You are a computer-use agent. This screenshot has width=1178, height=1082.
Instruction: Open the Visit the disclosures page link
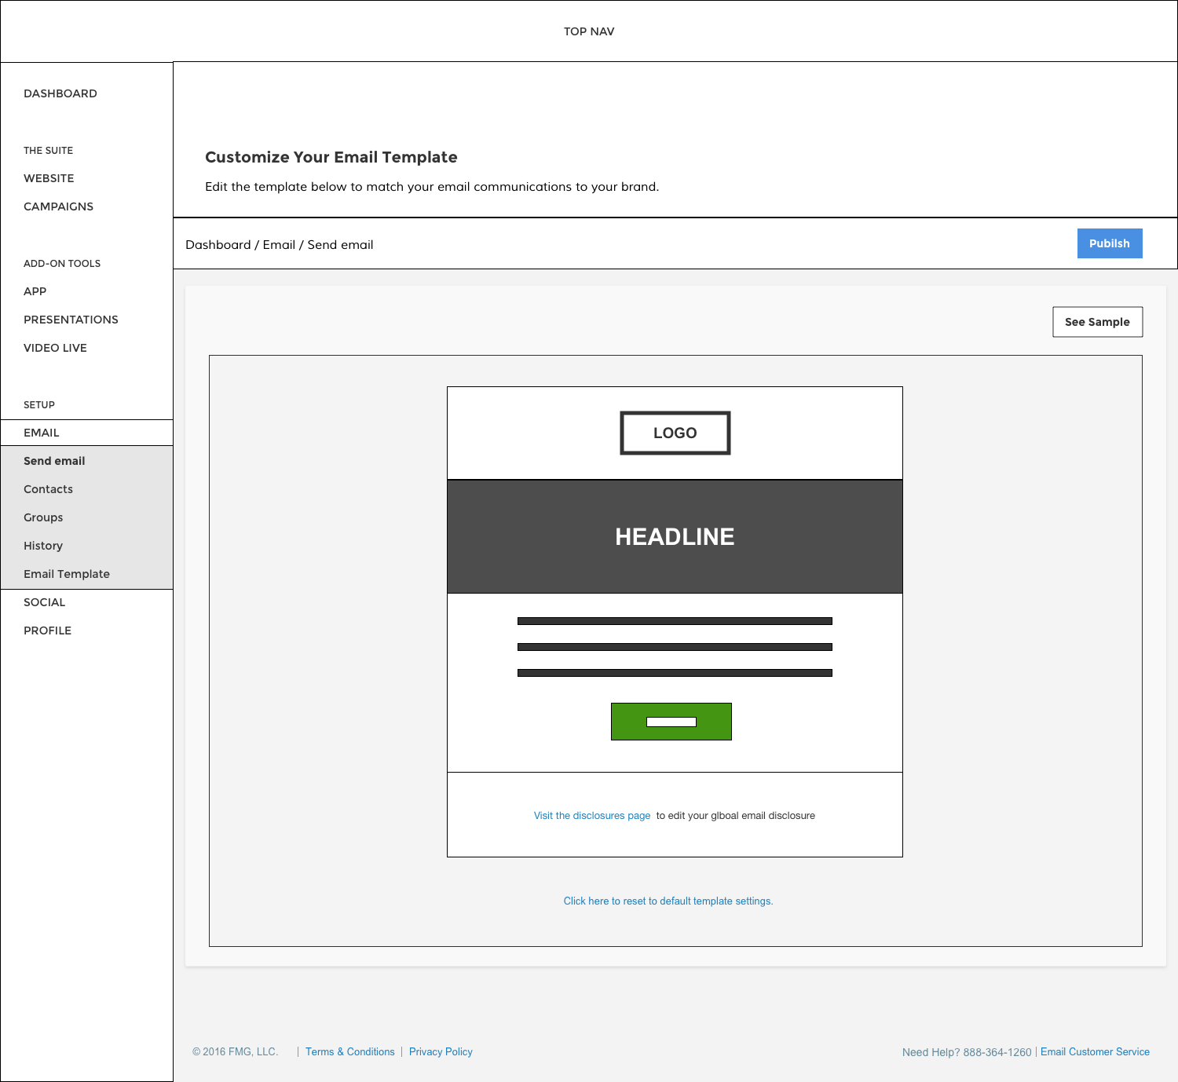(x=592, y=816)
